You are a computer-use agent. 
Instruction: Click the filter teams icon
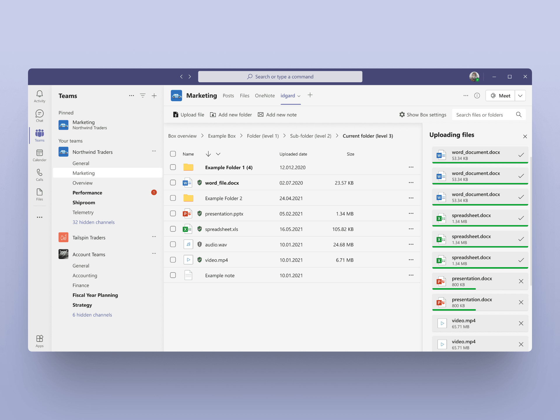143,96
